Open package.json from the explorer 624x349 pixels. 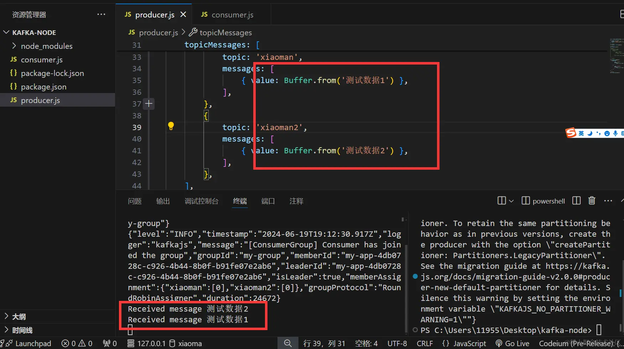(43, 87)
